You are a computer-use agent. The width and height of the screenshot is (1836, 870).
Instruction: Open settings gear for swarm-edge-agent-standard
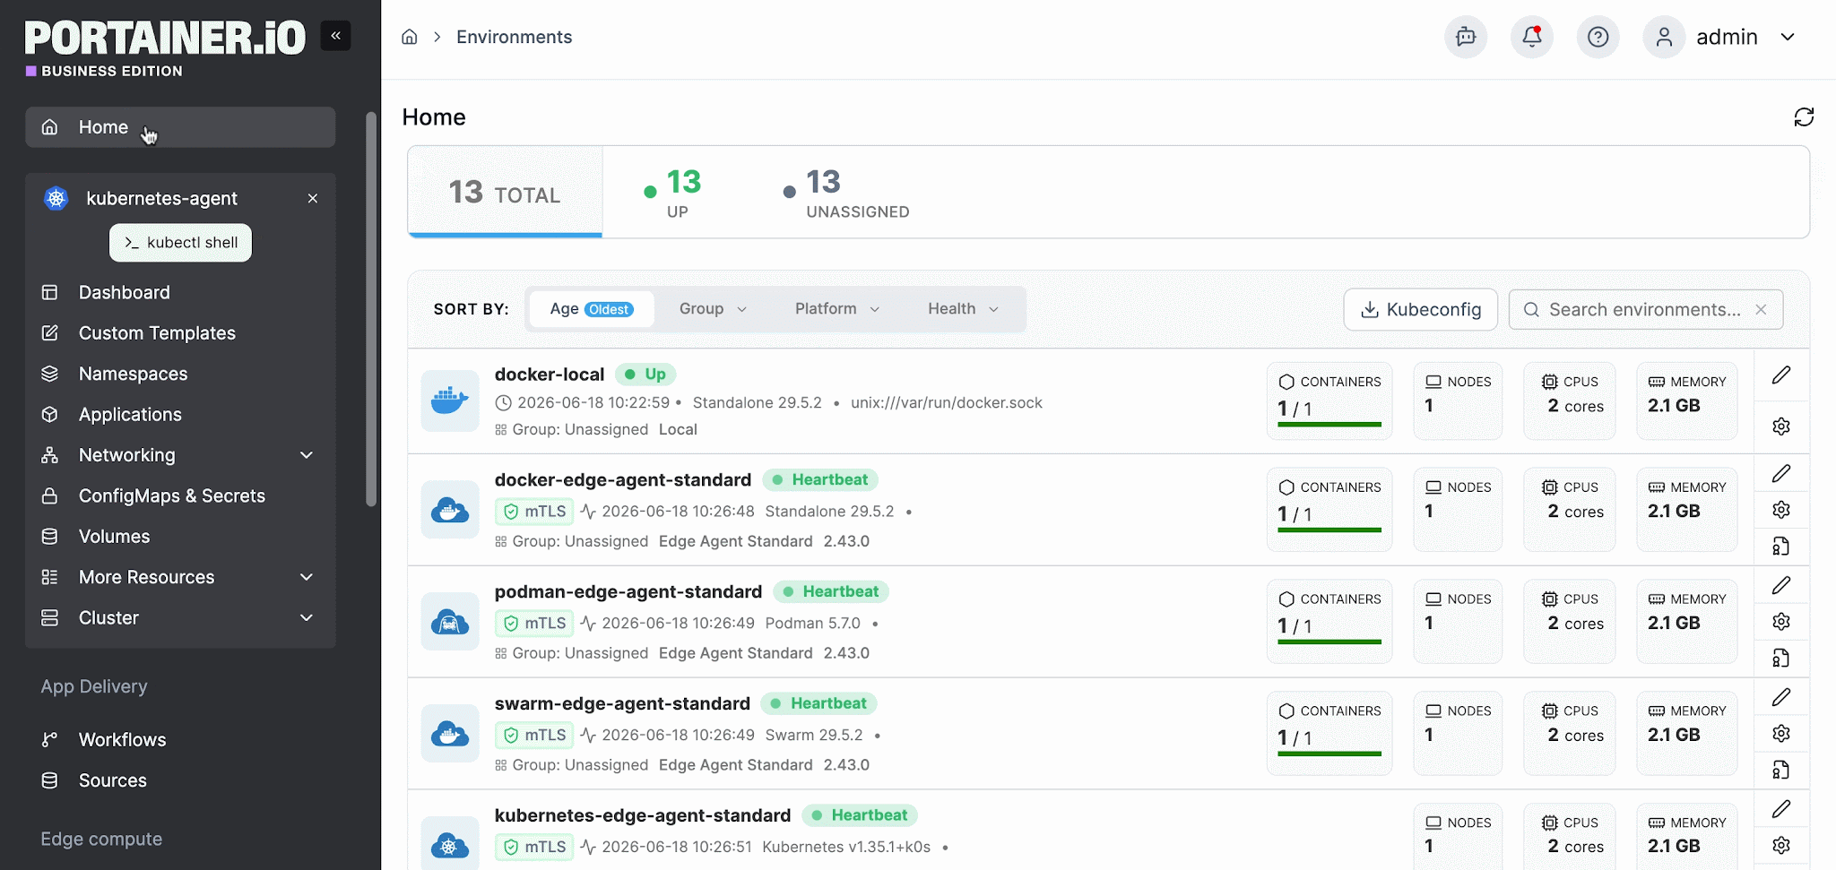1781,734
